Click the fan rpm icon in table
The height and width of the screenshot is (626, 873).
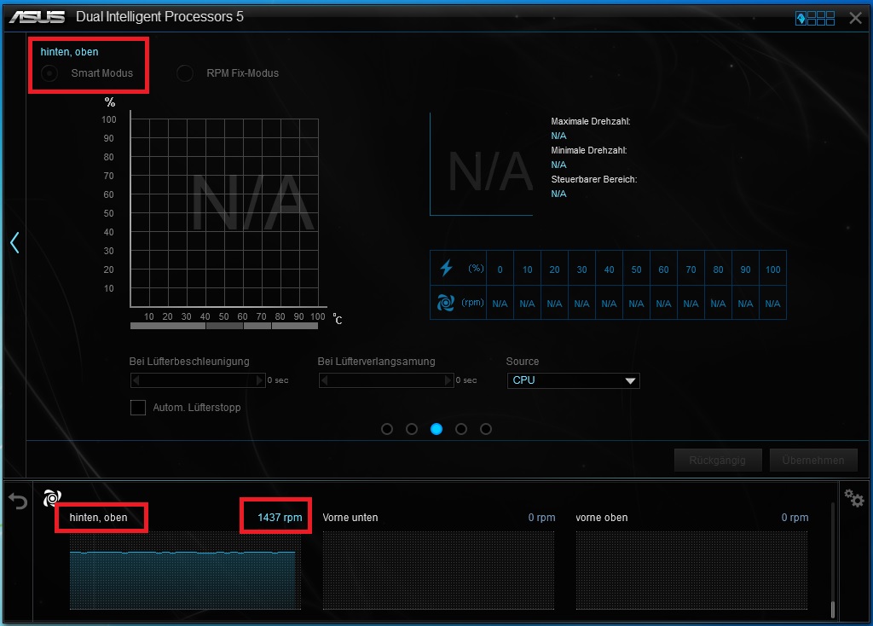(445, 303)
